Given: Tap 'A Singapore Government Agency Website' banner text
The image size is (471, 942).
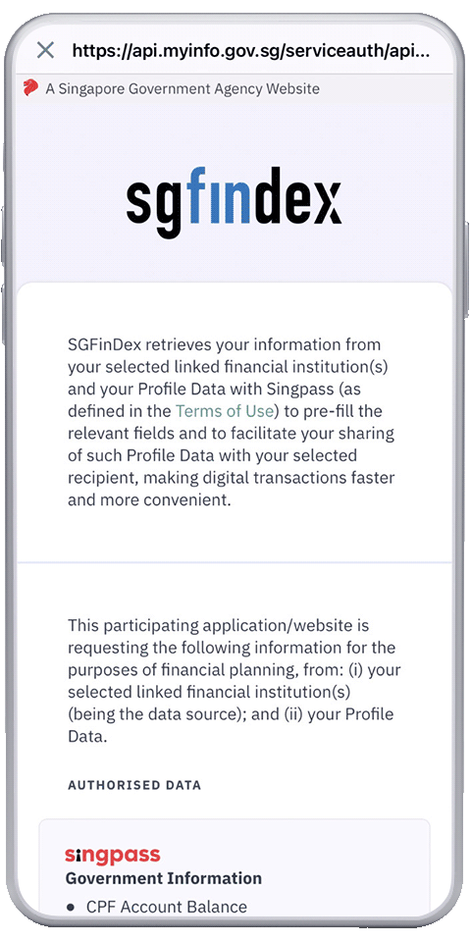Looking at the screenshot, I should tap(183, 89).
